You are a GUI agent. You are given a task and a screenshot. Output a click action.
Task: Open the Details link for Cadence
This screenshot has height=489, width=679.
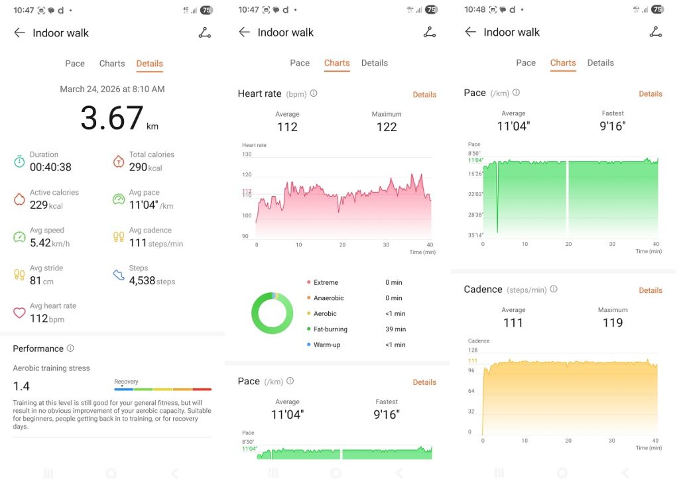coord(650,290)
